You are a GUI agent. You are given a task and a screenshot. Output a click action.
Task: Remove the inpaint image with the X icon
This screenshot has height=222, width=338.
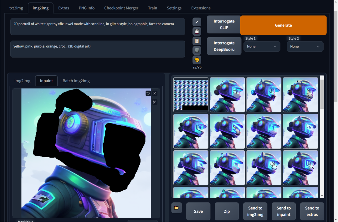tap(155, 93)
